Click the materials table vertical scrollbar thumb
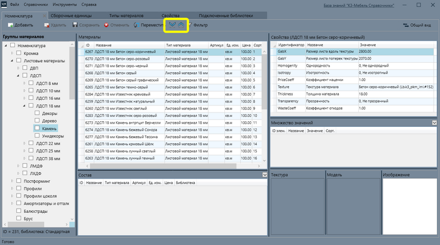 coord(264,82)
